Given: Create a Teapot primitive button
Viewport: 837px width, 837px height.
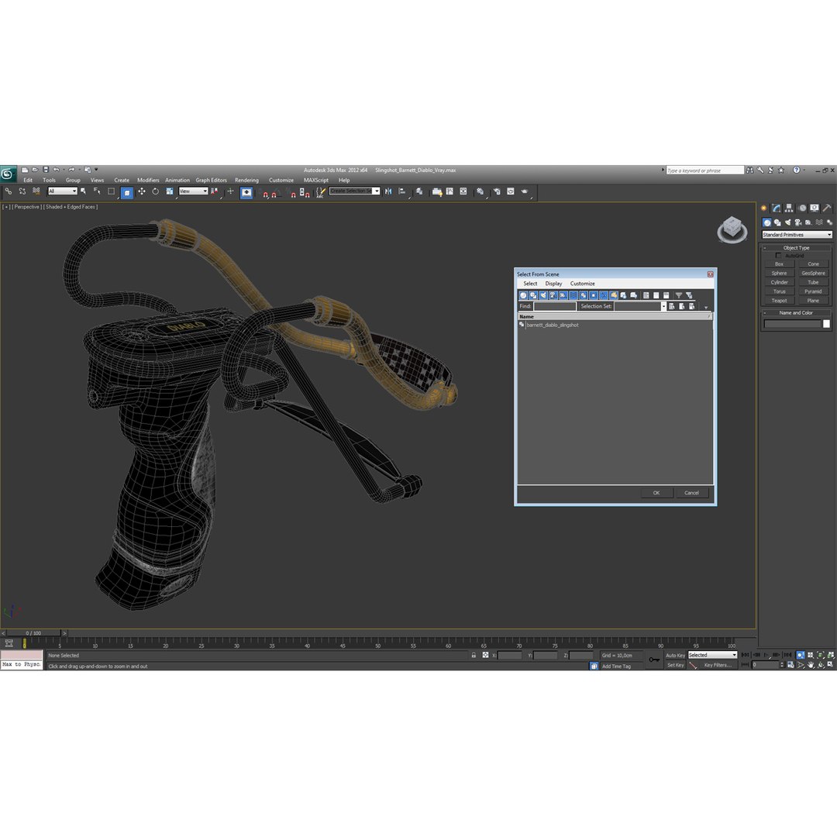Looking at the screenshot, I should point(779,301).
